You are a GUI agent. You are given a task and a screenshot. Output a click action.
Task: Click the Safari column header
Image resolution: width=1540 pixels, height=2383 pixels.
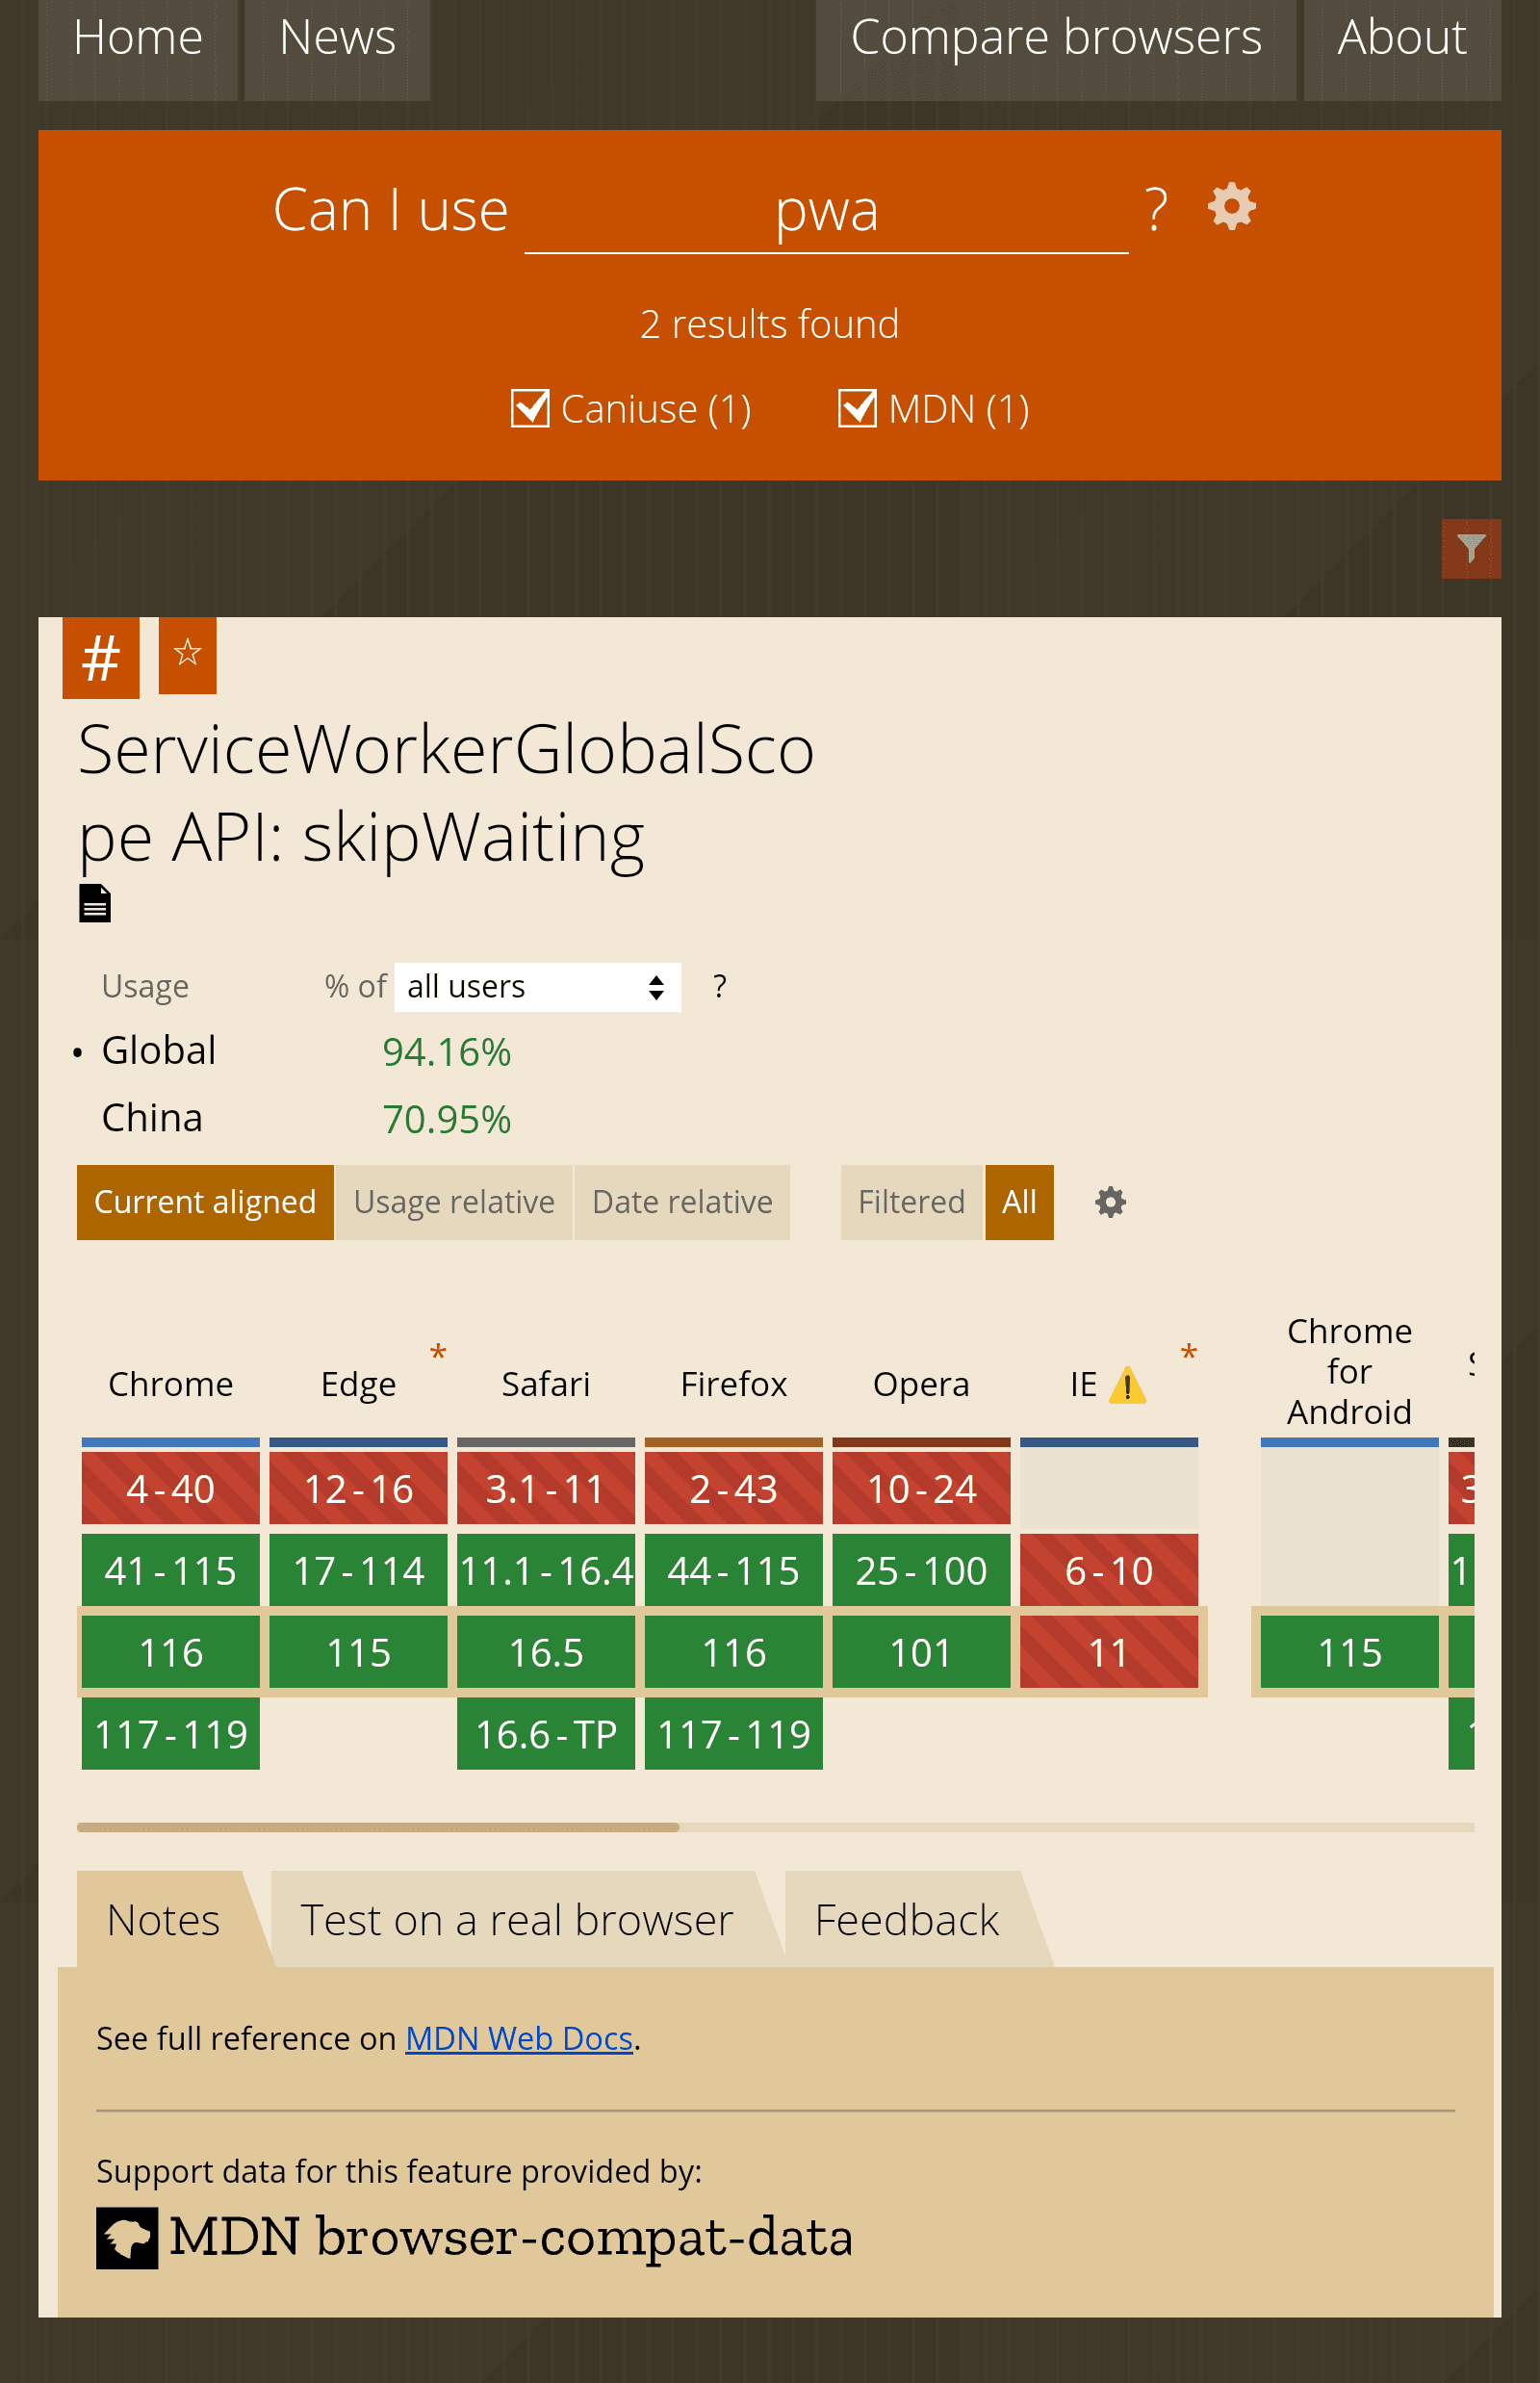coord(546,1384)
